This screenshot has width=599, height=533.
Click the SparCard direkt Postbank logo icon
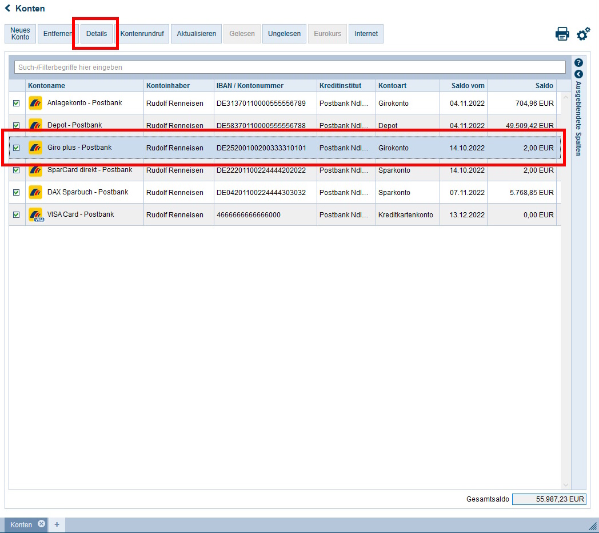tap(35, 170)
